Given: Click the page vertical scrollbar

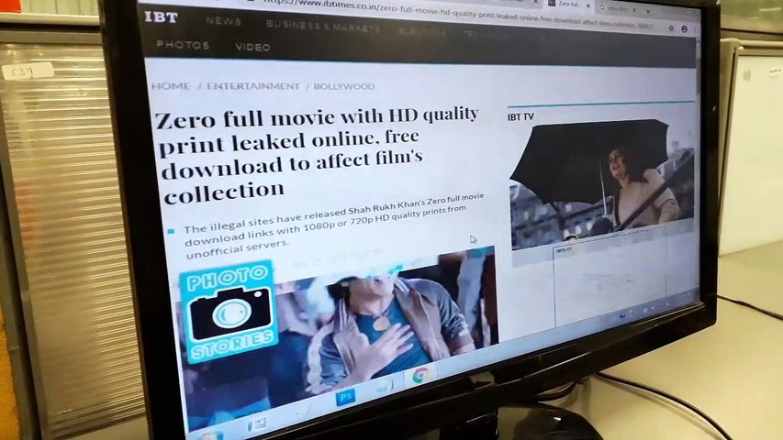Looking at the screenshot, I should (x=698, y=75).
